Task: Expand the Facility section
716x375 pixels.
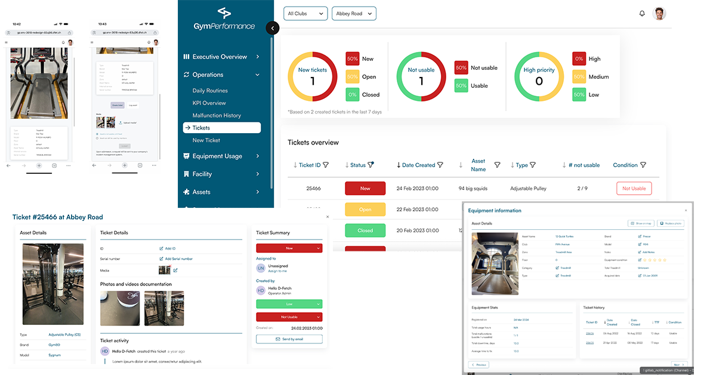Action: pyautogui.click(x=222, y=174)
